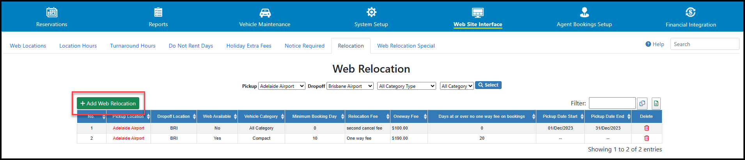Switch to the Turnaround Hours tab
The width and height of the screenshot is (745, 160).
(x=133, y=46)
